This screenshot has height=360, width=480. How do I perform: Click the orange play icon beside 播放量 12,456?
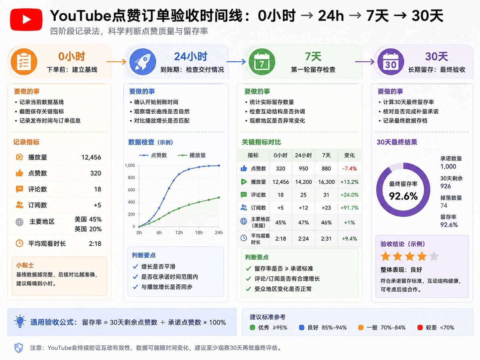(20, 157)
